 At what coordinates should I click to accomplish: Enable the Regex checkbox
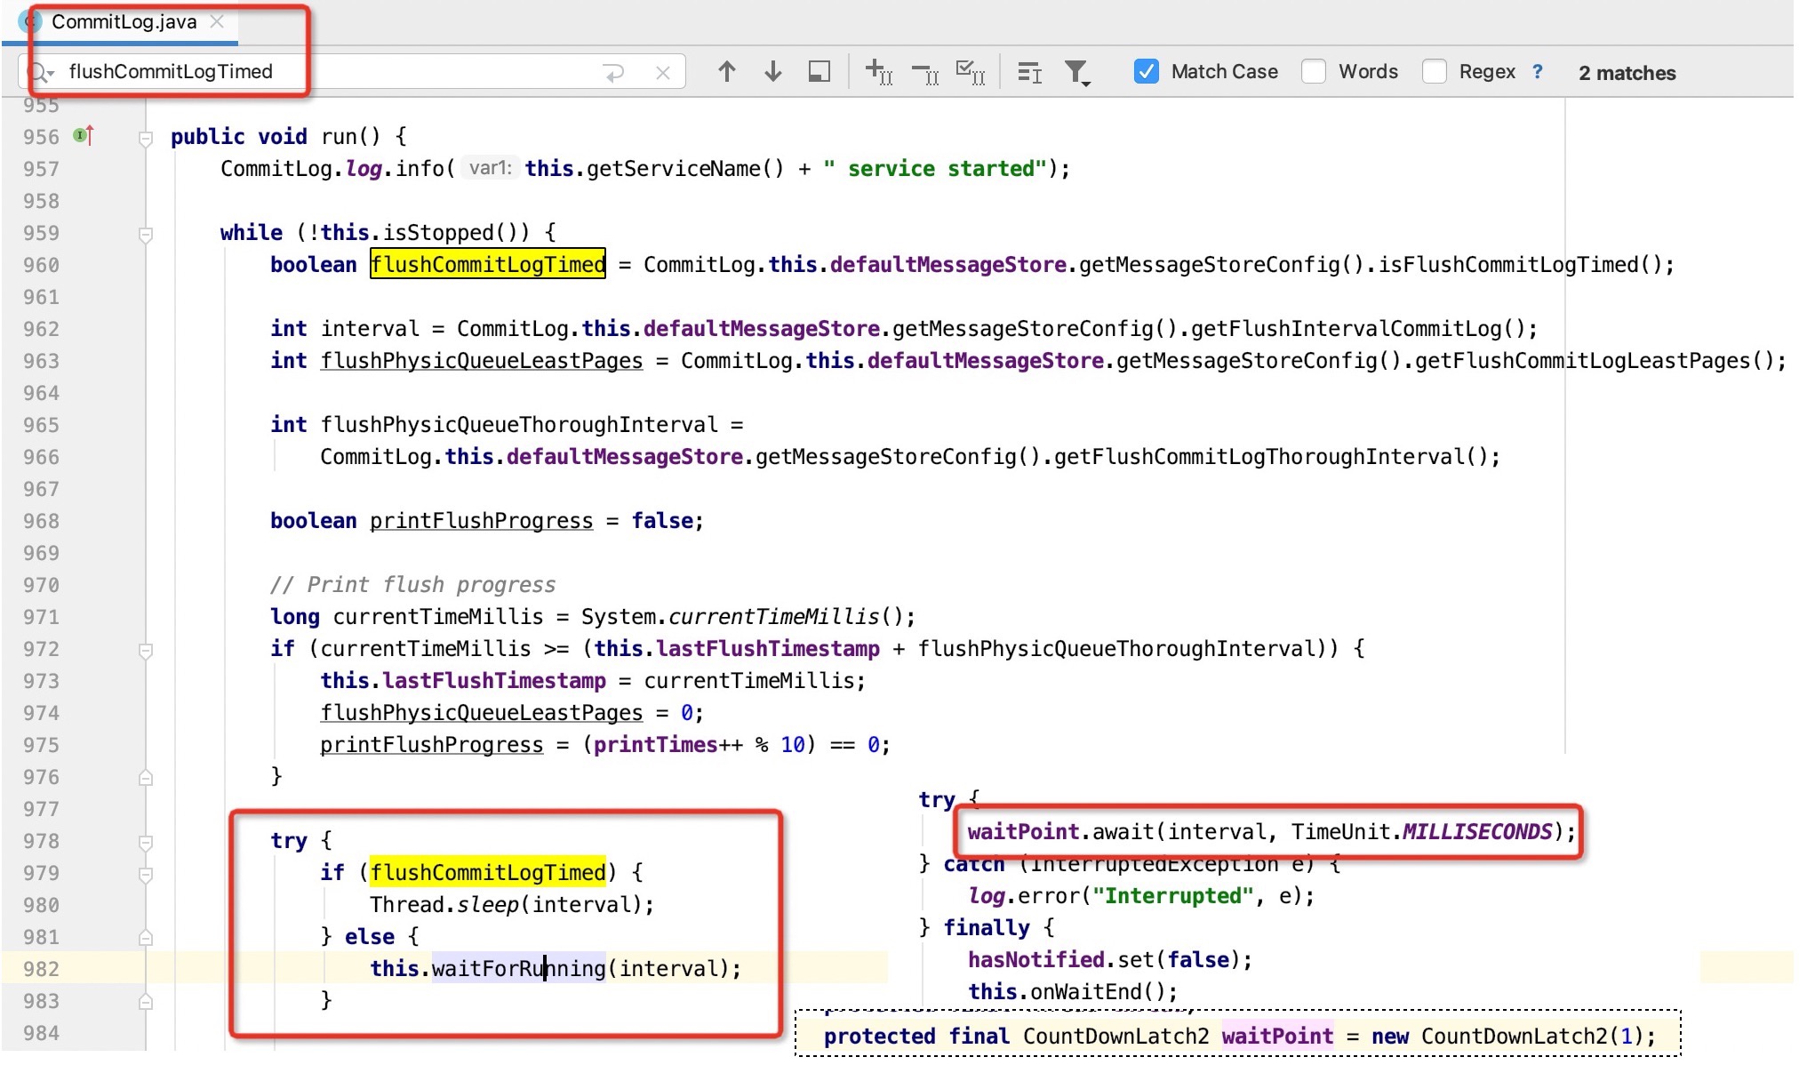(x=1434, y=72)
